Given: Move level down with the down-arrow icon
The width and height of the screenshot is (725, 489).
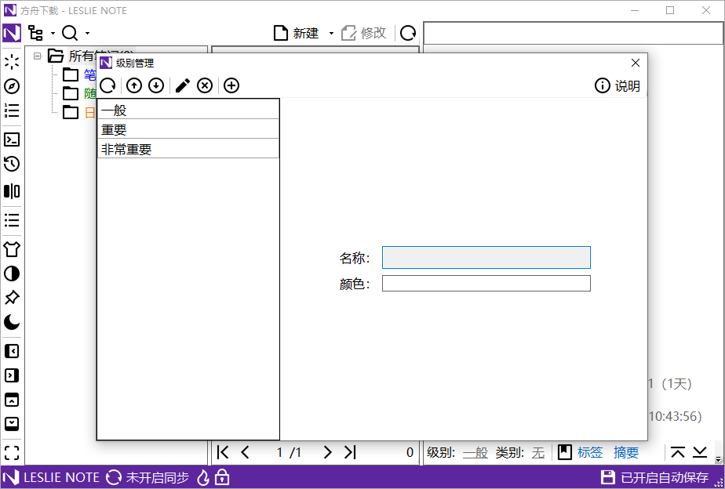Looking at the screenshot, I should point(155,85).
